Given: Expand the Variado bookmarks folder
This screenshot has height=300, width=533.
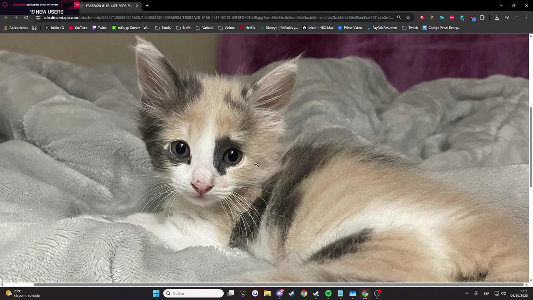Looking at the screenshot, I should (204, 28).
